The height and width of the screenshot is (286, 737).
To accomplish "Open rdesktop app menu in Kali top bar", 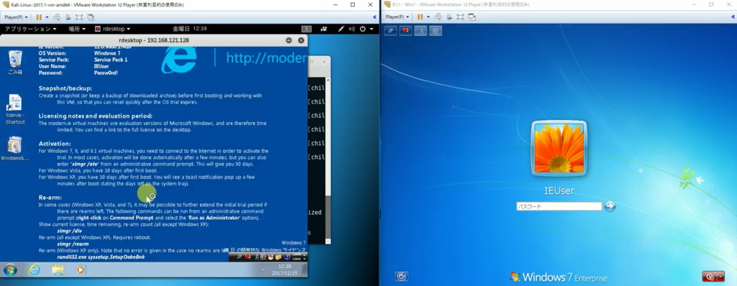I will pos(113,29).
